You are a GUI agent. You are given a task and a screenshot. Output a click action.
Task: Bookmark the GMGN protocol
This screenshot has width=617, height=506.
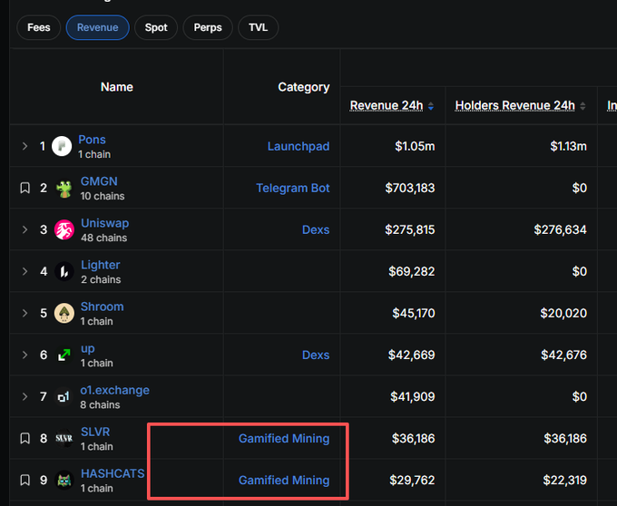coord(24,188)
